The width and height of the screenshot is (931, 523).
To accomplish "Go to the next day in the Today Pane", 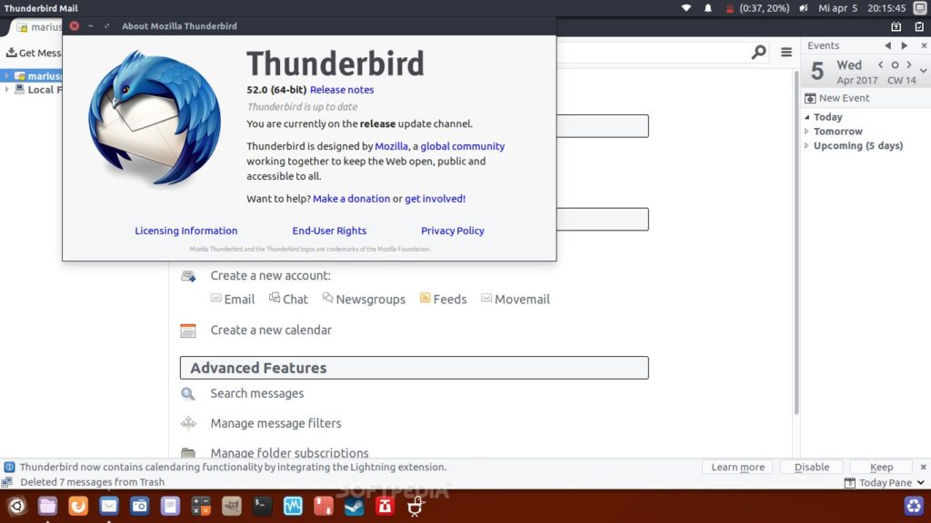I will coord(909,64).
